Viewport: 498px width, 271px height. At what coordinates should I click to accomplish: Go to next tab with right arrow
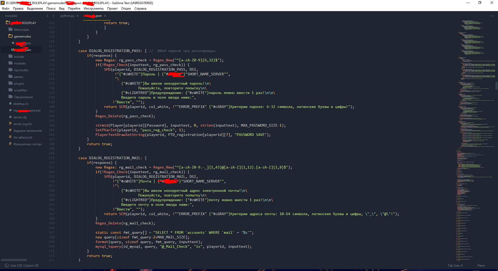click(53, 16)
